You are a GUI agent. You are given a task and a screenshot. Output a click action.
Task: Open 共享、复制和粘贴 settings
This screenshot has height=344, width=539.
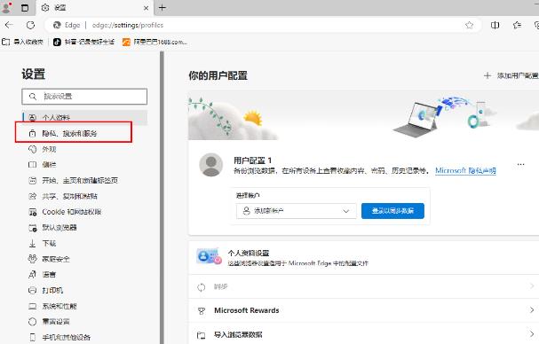pos(63,196)
